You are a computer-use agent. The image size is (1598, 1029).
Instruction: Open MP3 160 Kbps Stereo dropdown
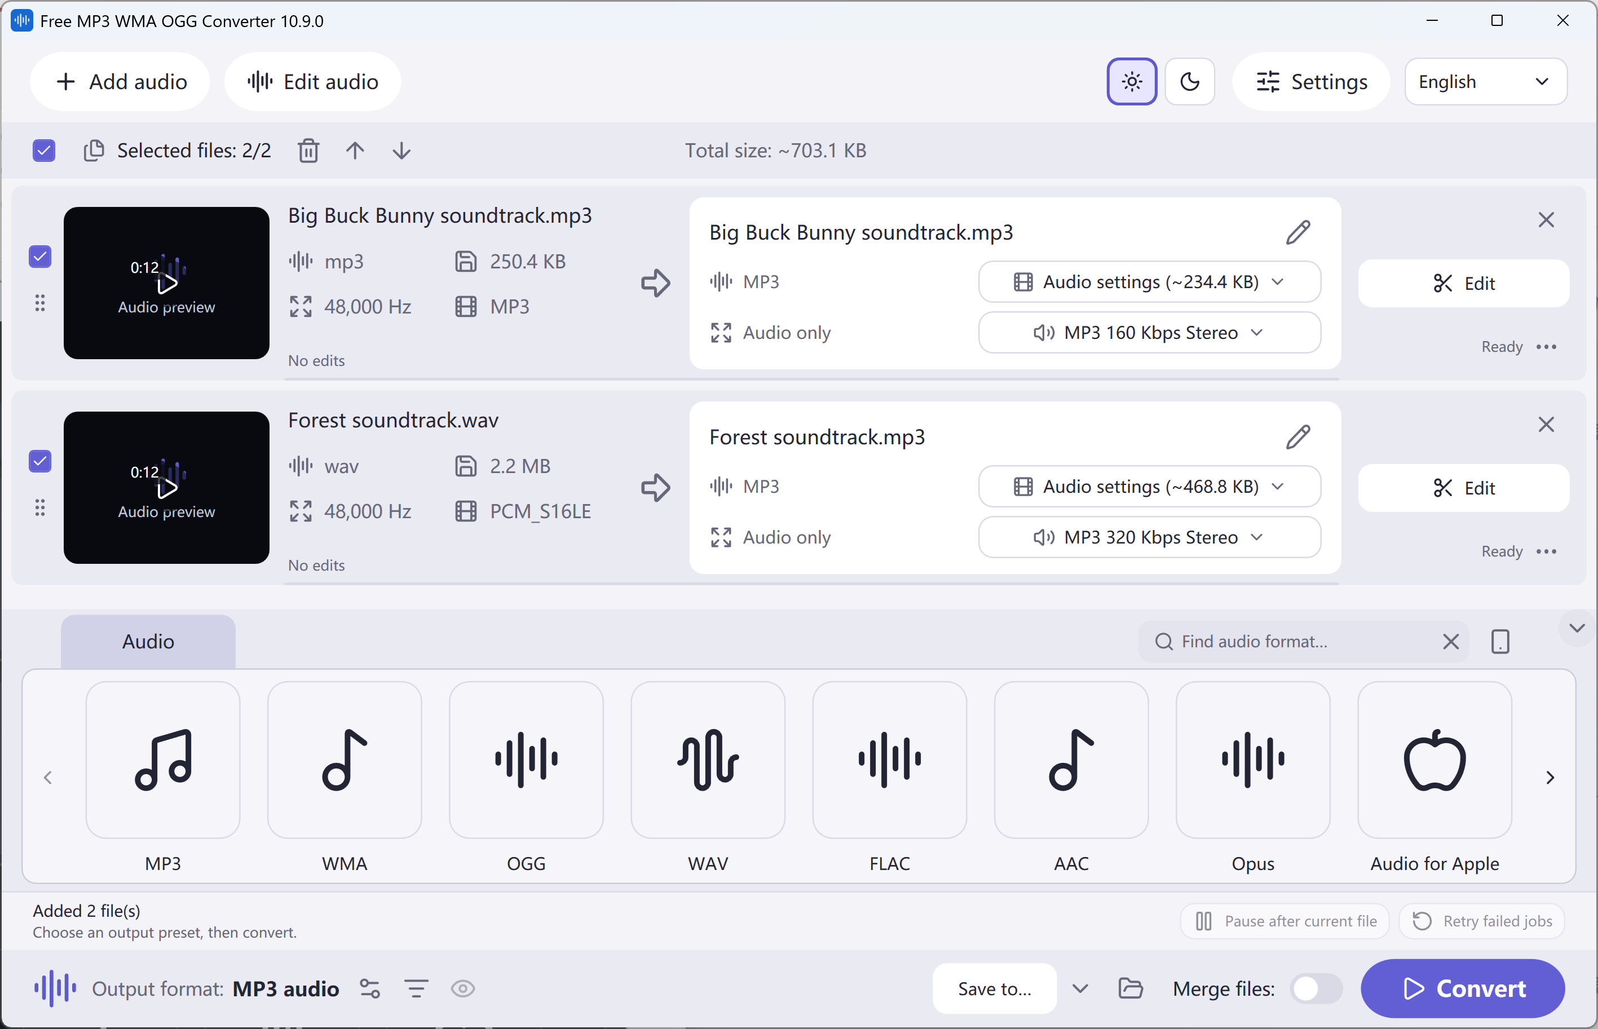1149,333
